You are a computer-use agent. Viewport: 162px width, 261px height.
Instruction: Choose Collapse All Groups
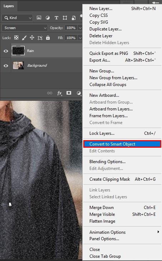click(108, 85)
